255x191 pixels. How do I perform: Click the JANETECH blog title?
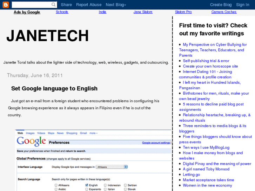pyautogui.click(x=48, y=36)
